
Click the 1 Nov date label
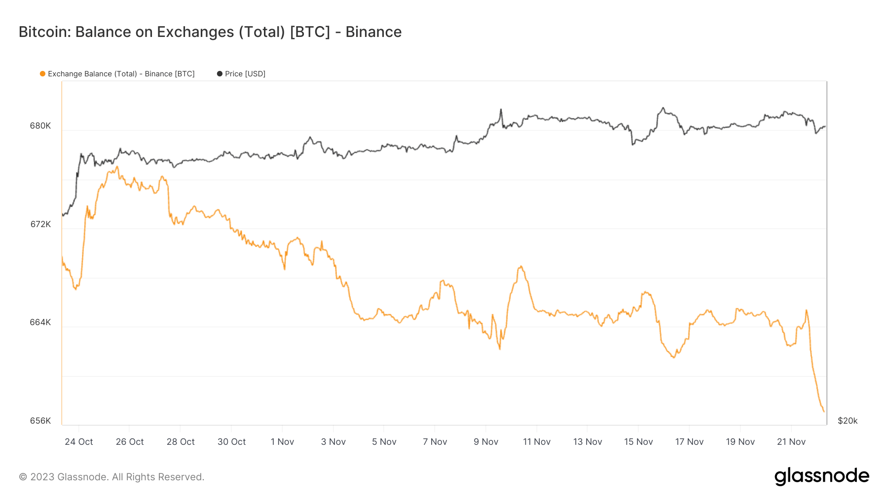[x=282, y=442]
